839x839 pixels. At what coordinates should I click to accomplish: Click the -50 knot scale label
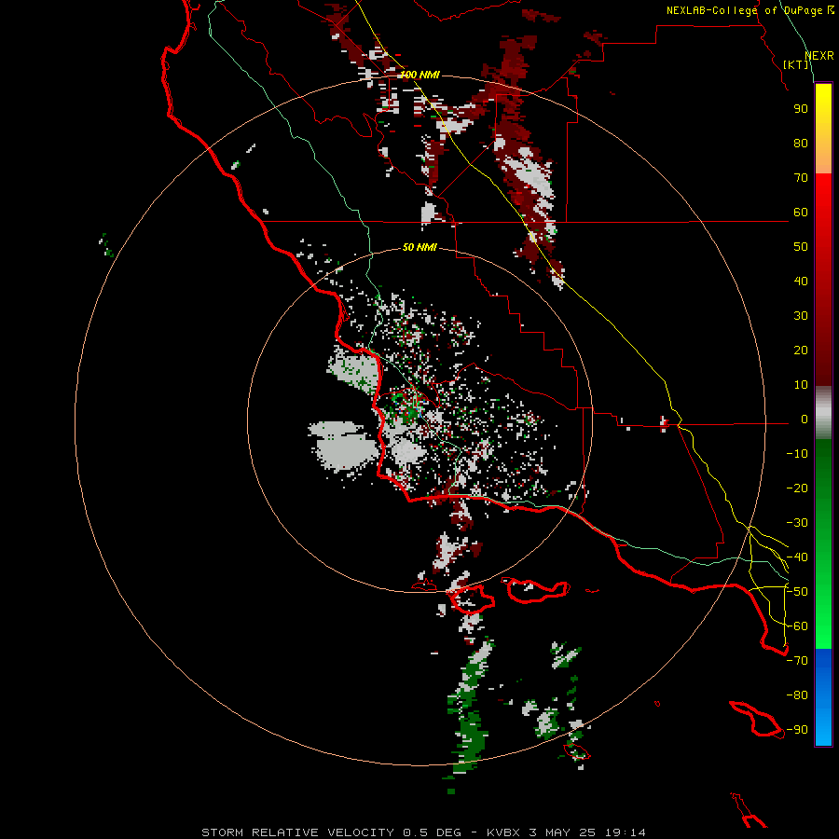[x=797, y=592]
